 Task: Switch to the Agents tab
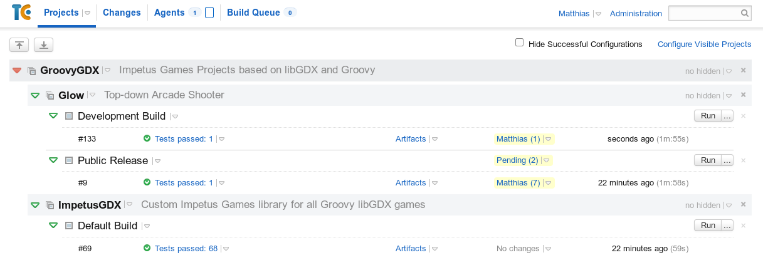pos(169,13)
